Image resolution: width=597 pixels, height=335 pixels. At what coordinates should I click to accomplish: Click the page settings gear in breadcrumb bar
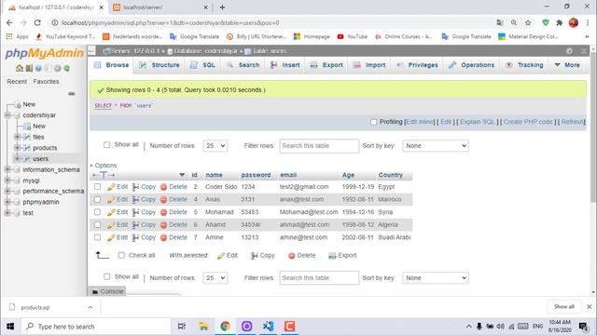(x=569, y=51)
